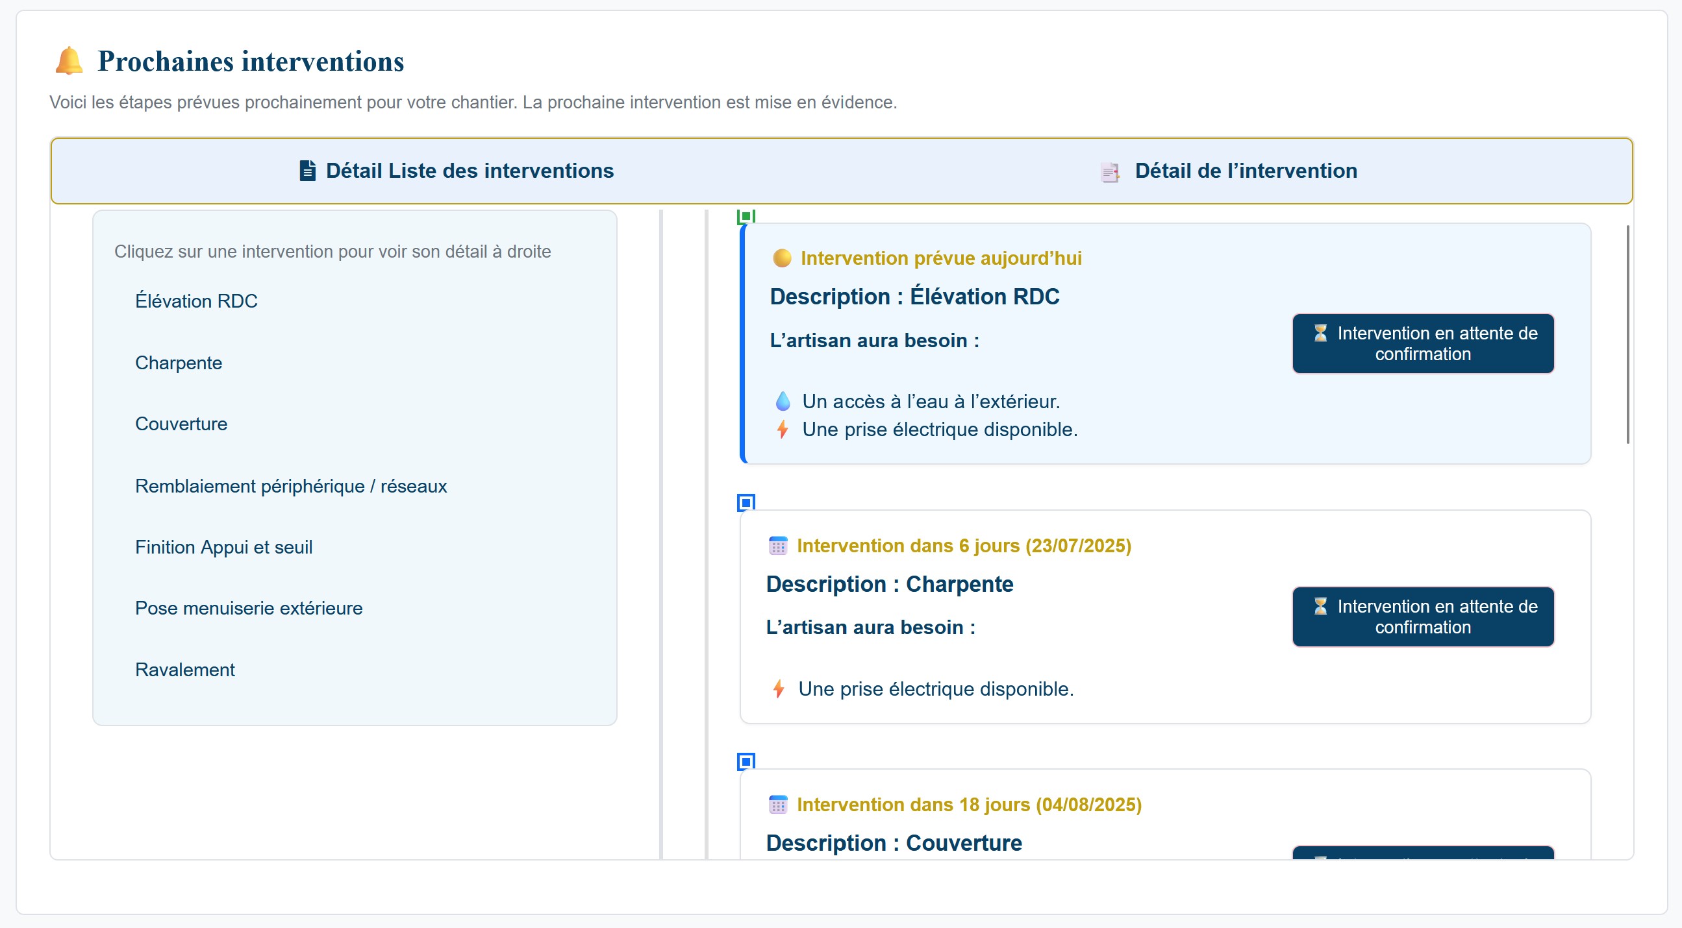1682x928 pixels.
Task: Click the blue timeline marker above Charpente card
Action: (x=746, y=502)
